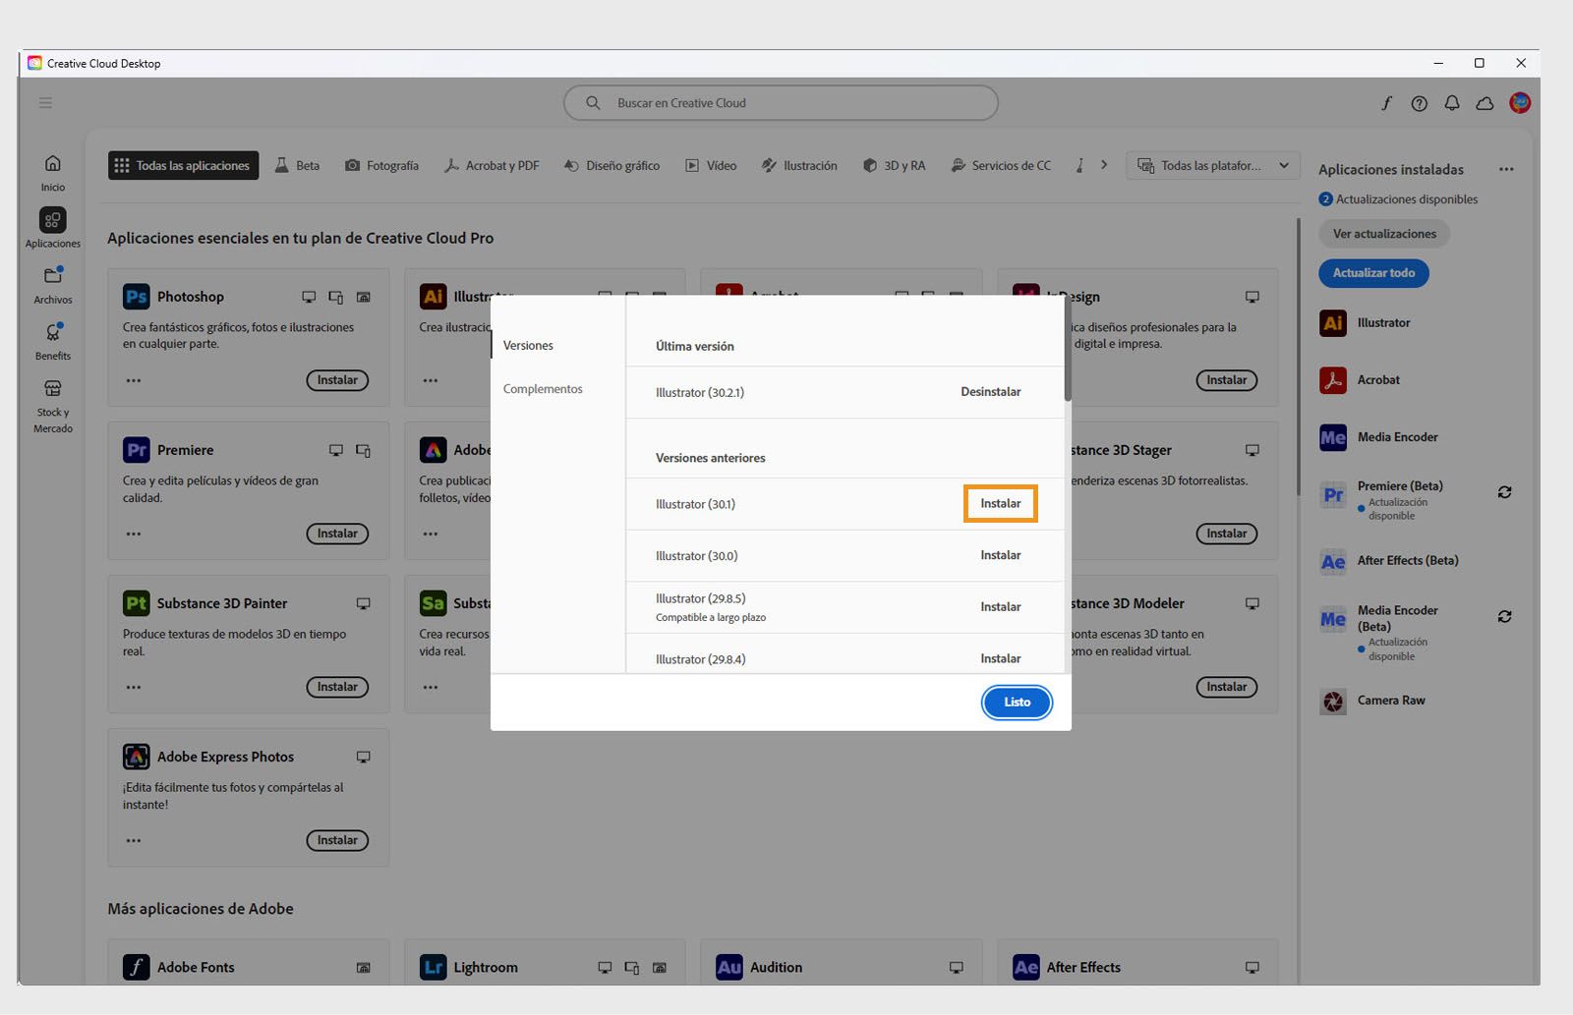Confirm the dialog with Listo
Screen dimensions: 1573x1015
[x=1017, y=702]
